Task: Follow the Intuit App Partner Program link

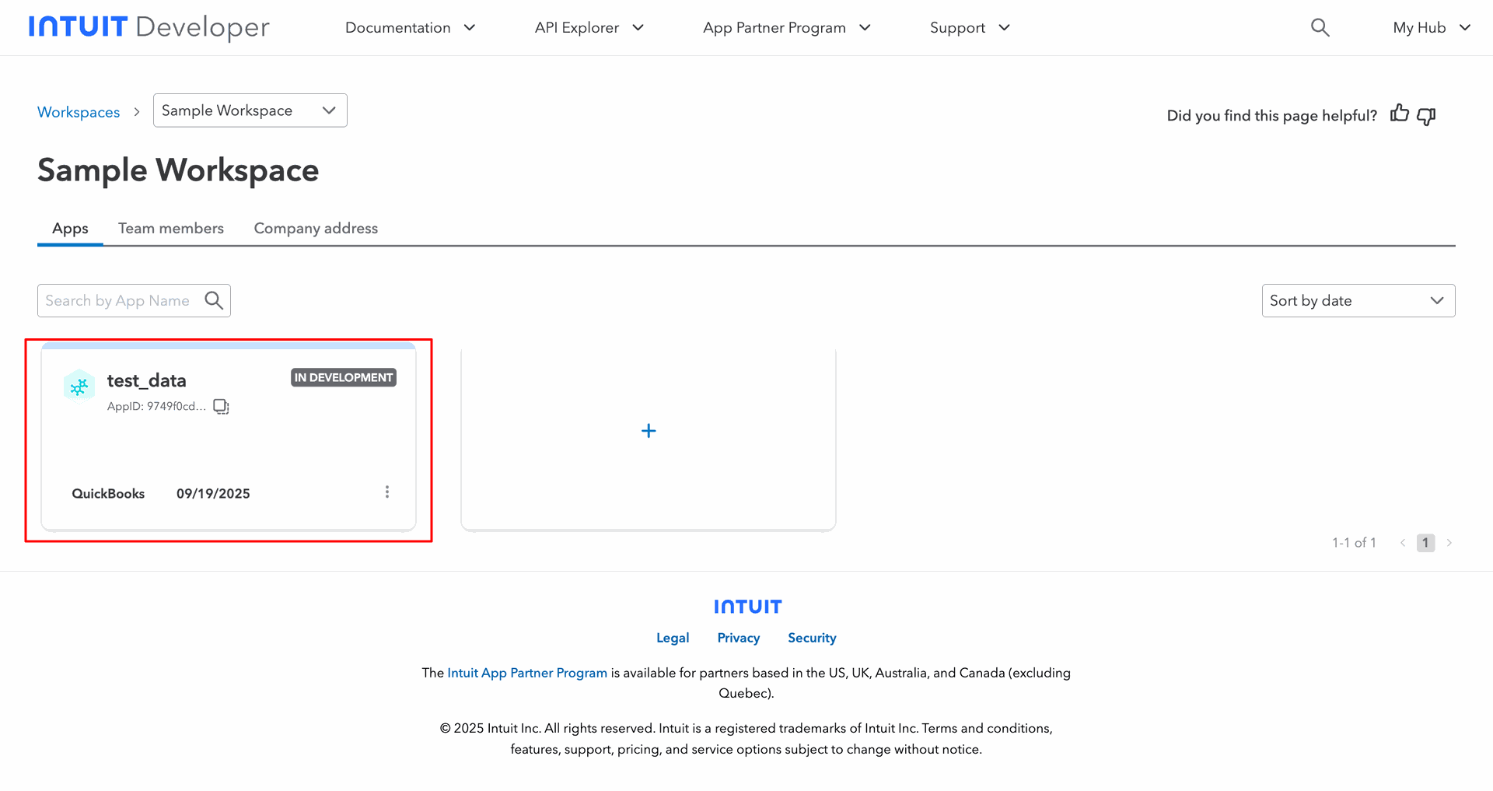Action: click(x=527, y=673)
